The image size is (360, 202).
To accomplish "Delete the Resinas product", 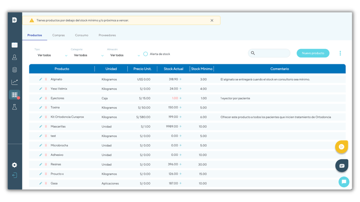I will pos(46,165).
